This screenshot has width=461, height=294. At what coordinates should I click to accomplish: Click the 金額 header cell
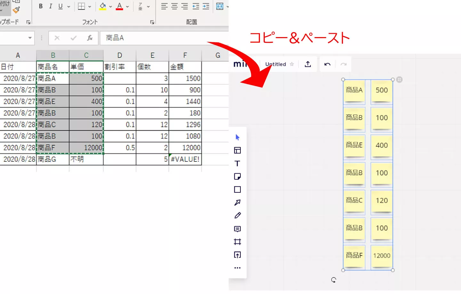[x=185, y=67]
